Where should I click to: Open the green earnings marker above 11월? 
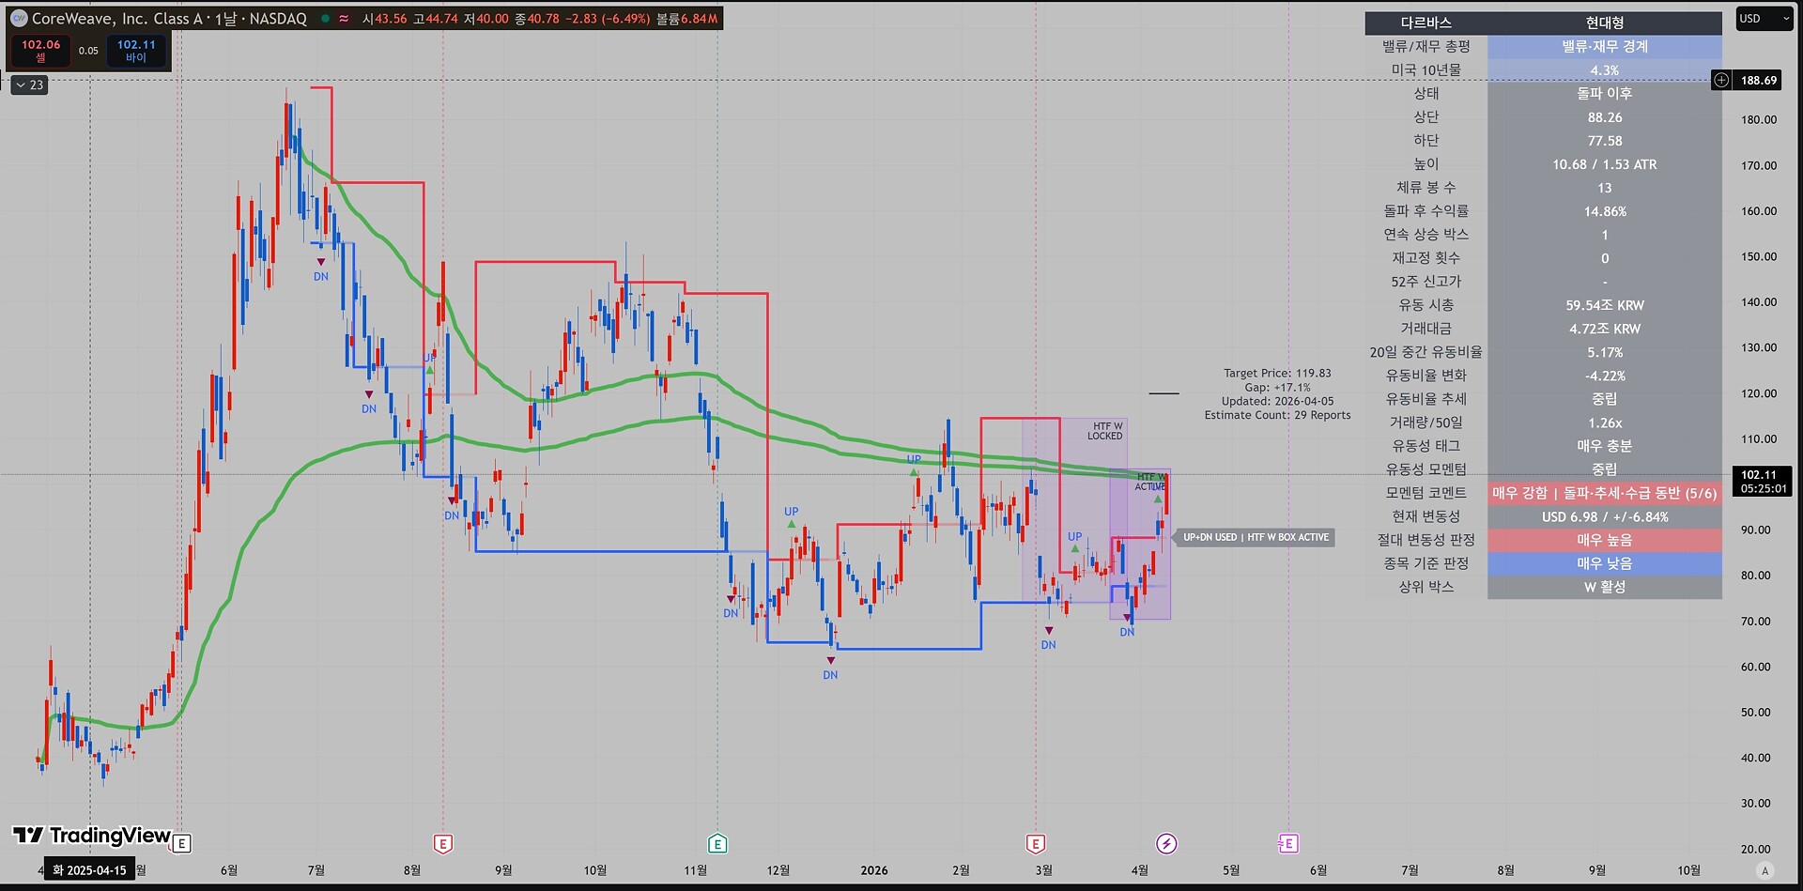pos(717,843)
